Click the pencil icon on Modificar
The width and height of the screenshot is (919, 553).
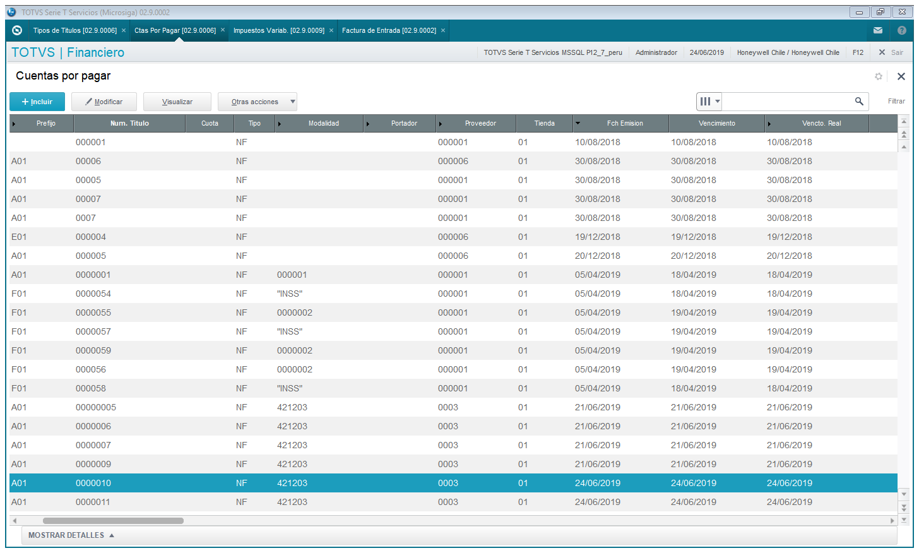point(89,102)
